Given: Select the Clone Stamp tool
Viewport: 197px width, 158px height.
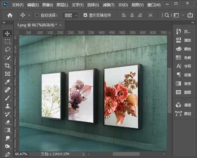Looking at the screenshot, I should tap(7, 106).
